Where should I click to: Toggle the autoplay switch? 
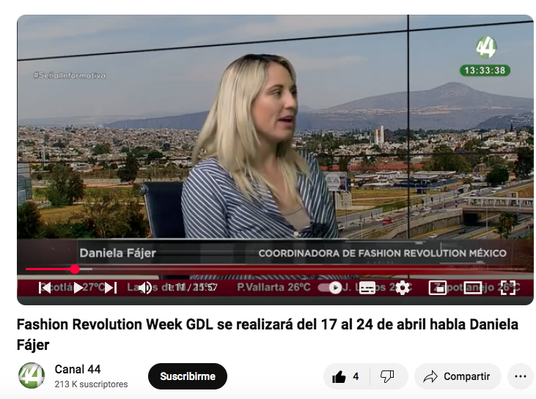pos(332,288)
